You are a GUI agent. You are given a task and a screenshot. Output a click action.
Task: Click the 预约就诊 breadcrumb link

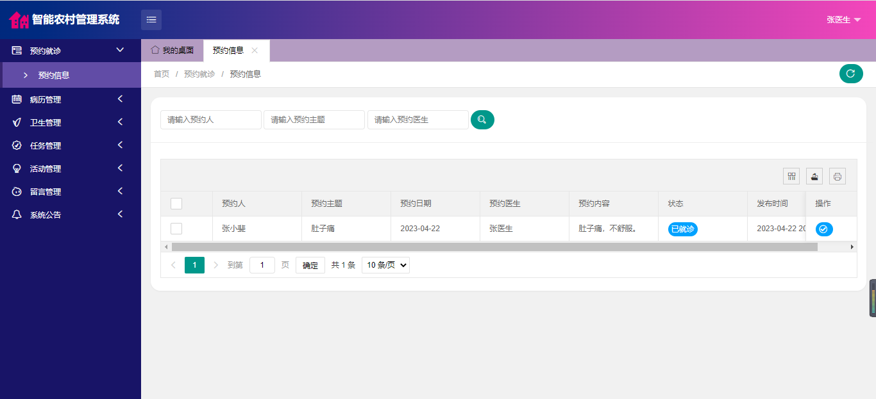click(199, 74)
